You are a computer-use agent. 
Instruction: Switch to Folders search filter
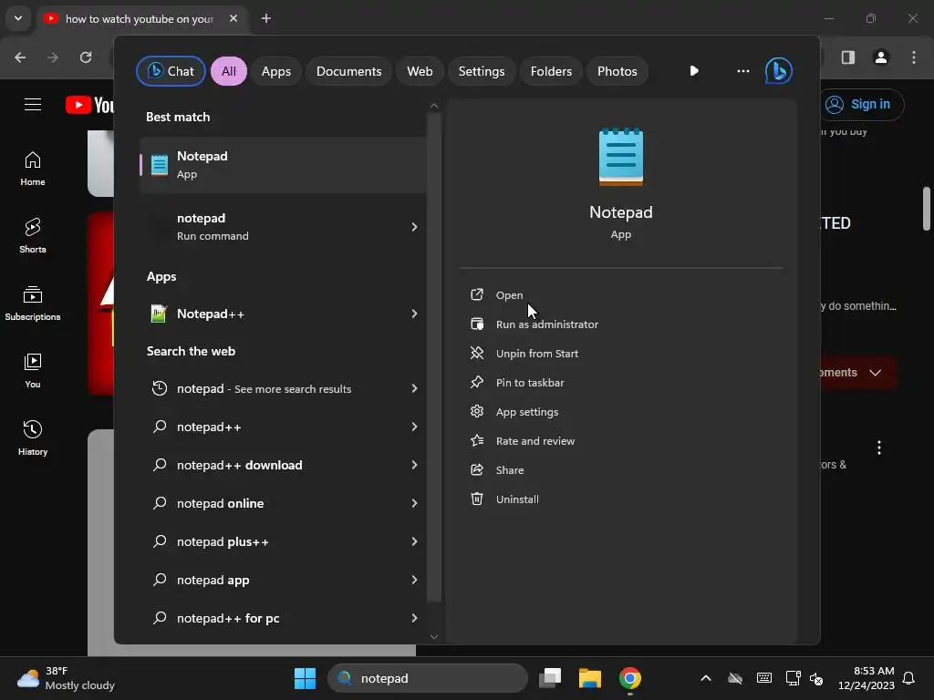click(551, 71)
